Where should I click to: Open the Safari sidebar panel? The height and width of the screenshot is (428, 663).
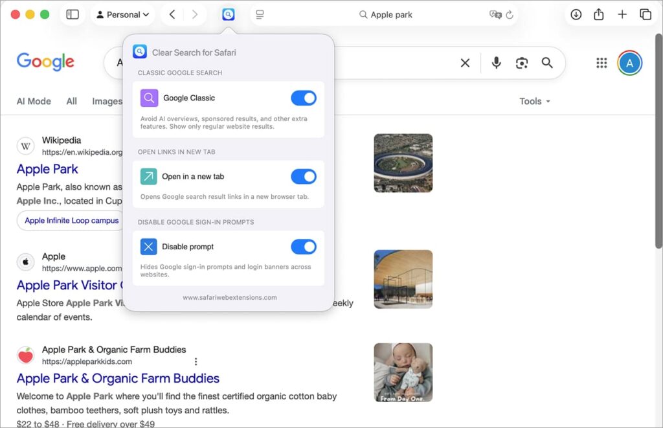click(73, 14)
